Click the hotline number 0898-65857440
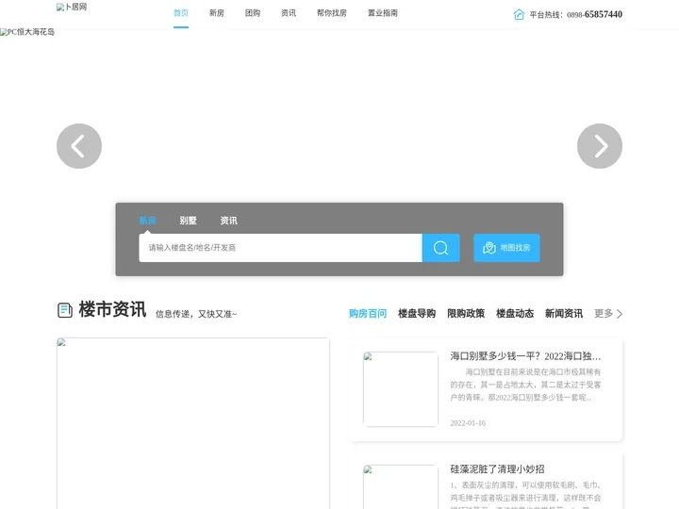 click(594, 15)
